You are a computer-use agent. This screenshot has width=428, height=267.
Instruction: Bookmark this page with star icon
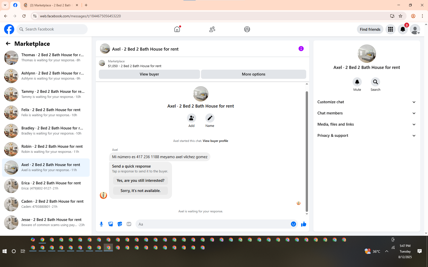(x=400, y=16)
